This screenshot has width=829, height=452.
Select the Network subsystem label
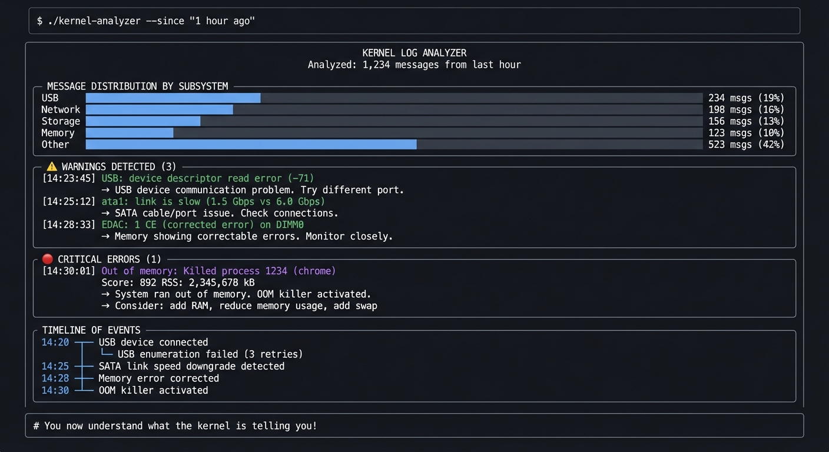[60, 109]
